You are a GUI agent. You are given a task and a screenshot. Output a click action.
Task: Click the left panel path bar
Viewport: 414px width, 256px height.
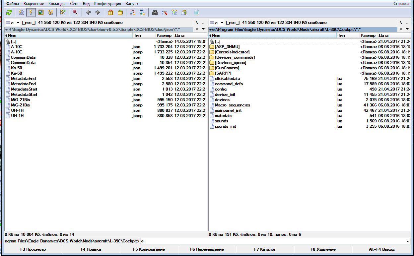[x=99, y=29]
